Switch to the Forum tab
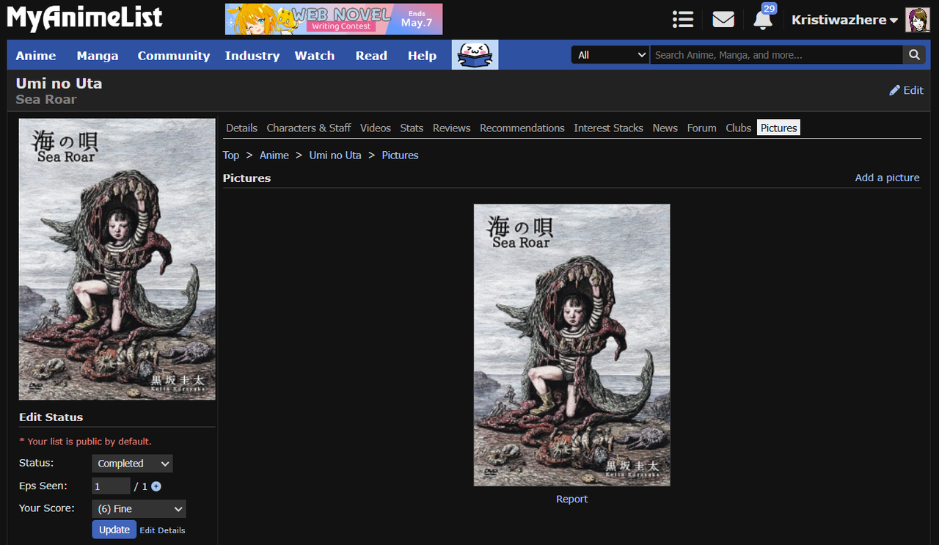 701,128
